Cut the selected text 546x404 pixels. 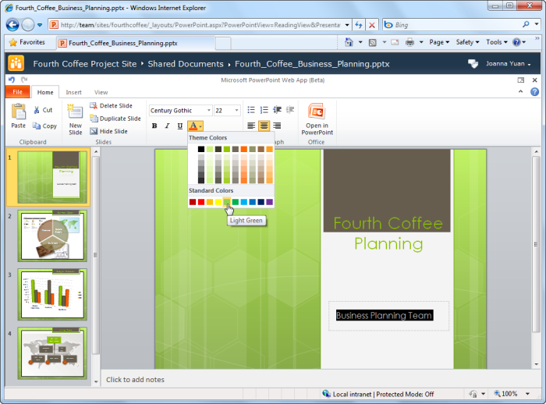pyautogui.click(x=43, y=110)
